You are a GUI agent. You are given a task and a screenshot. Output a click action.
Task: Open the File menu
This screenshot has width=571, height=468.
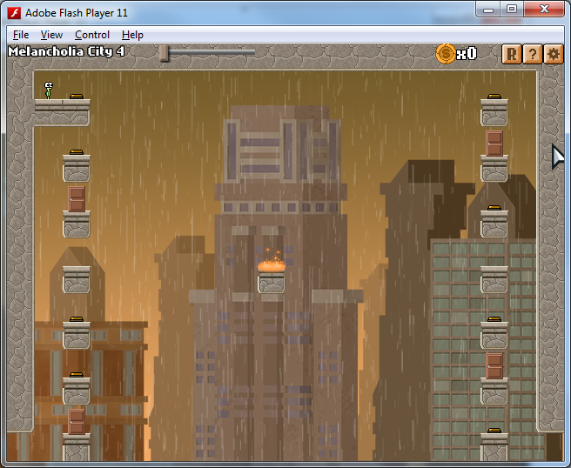[x=21, y=35]
